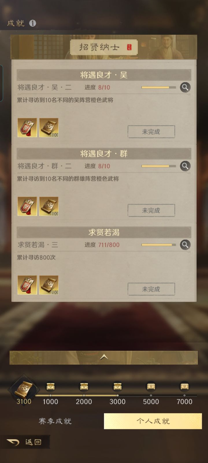Open magnifier for 将遇良才·群 achievement
This screenshot has width=208, height=463.
coord(185,166)
